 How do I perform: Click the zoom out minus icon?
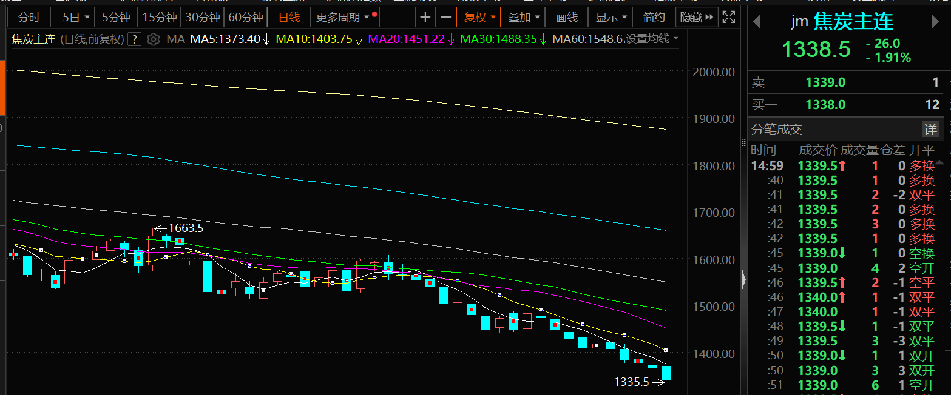446,18
